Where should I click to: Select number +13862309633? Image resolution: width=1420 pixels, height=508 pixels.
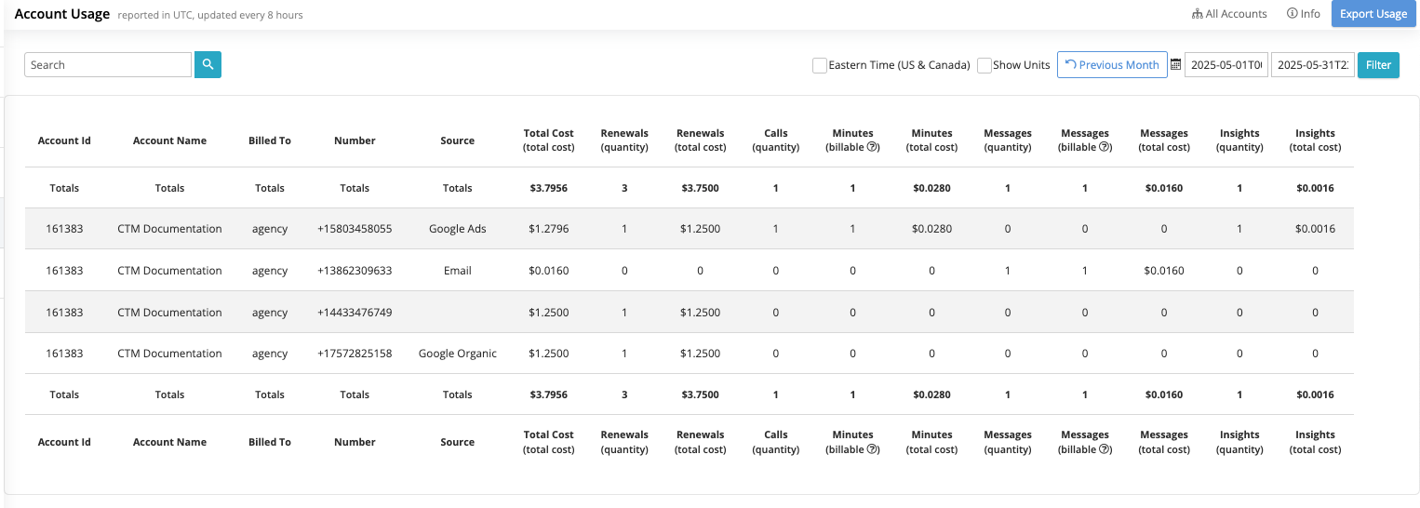pyautogui.click(x=355, y=271)
